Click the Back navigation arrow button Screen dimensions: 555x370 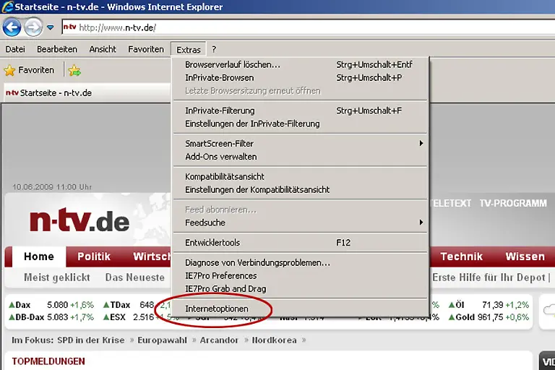pos(12,27)
